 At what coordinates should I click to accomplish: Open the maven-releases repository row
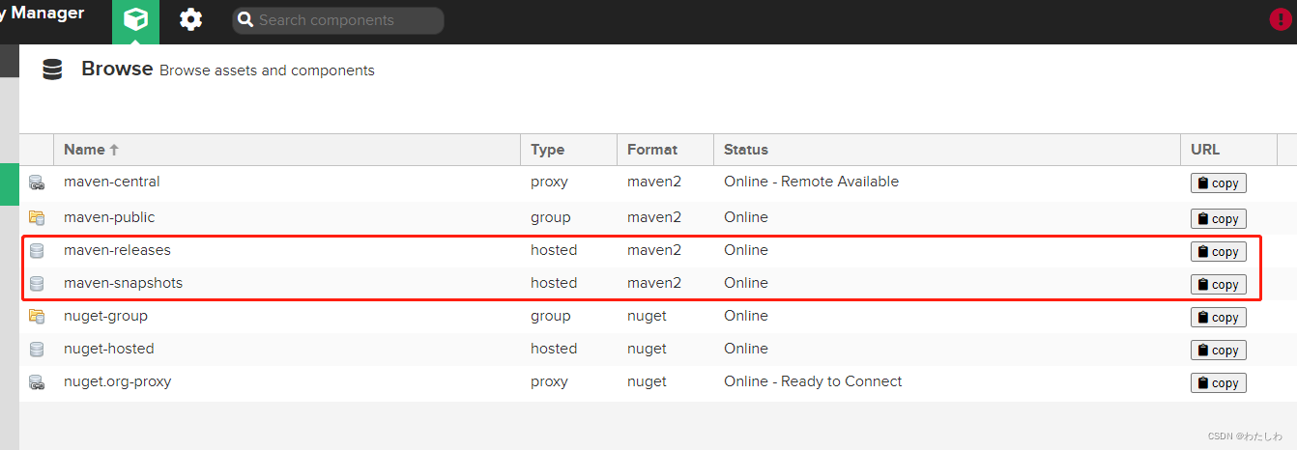(x=658, y=250)
